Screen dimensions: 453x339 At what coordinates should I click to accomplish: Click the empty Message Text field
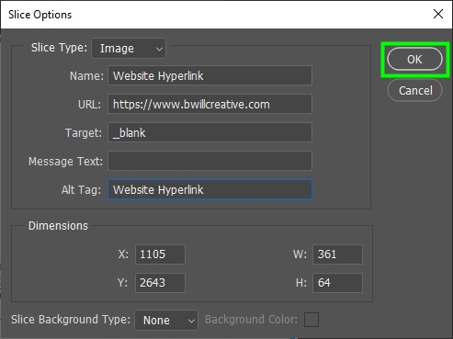pos(210,161)
